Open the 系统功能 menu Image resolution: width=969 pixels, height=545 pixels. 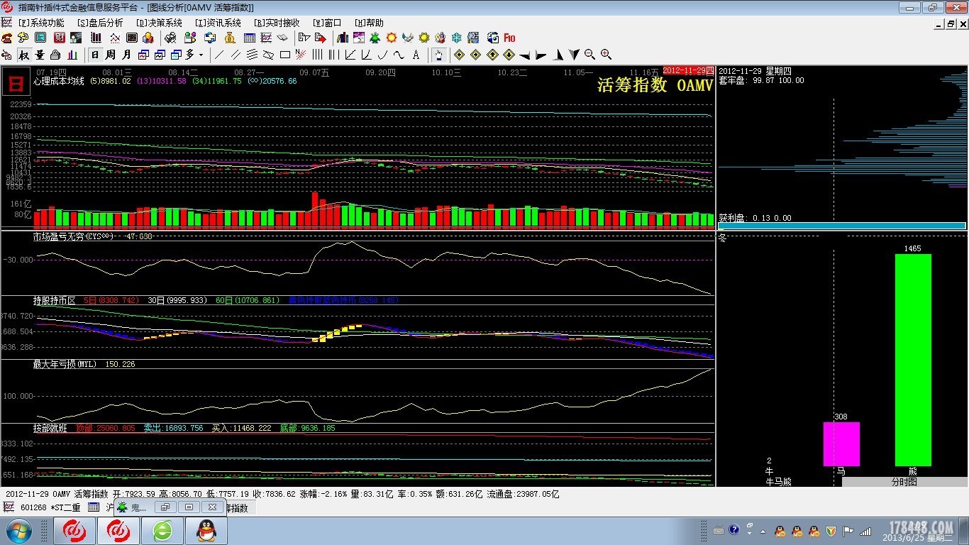pyautogui.click(x=40, y=23)
